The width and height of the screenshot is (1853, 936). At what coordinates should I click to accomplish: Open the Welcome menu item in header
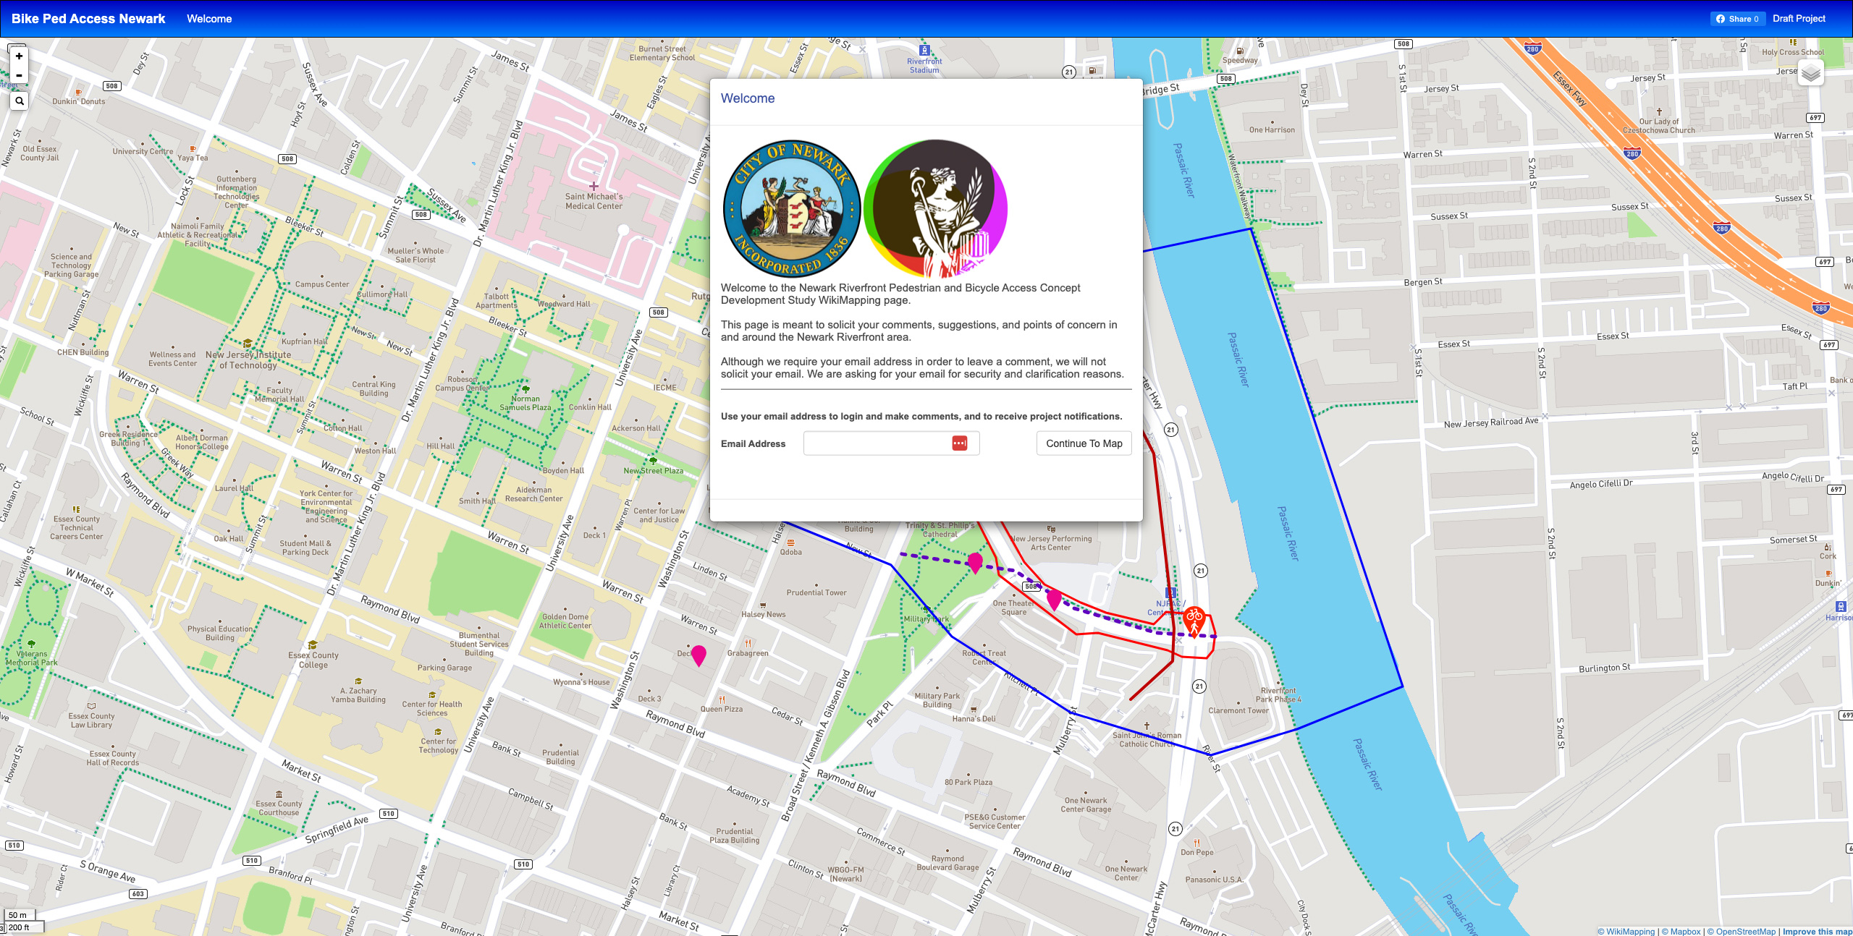(209, 19)
